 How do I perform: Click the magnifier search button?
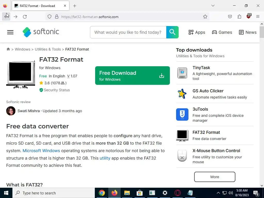[x=172, y=32]
